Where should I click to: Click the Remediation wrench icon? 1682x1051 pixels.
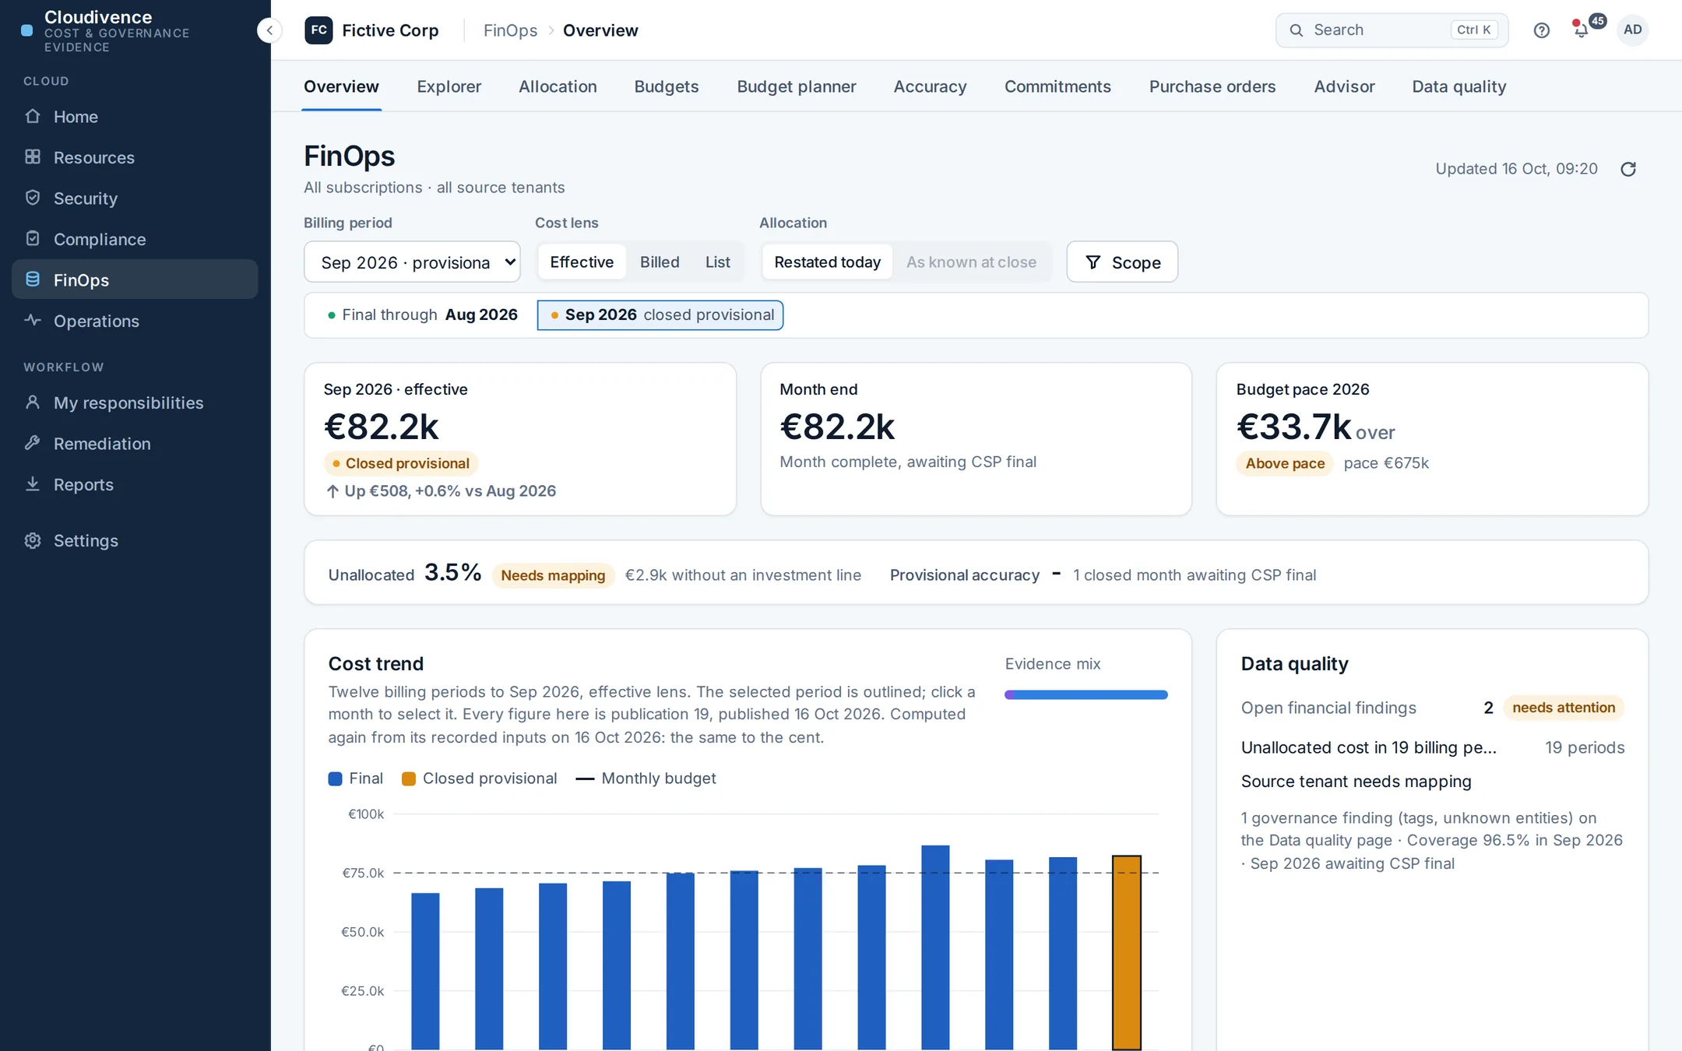(33, 443)
